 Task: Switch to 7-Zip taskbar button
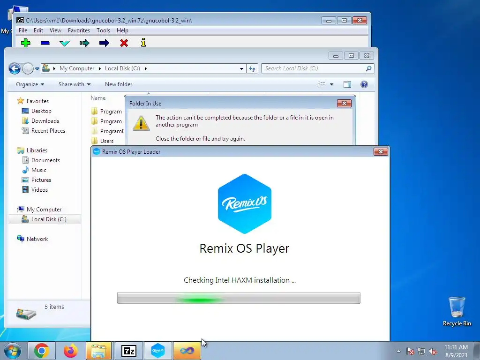[x=128, y=351]
